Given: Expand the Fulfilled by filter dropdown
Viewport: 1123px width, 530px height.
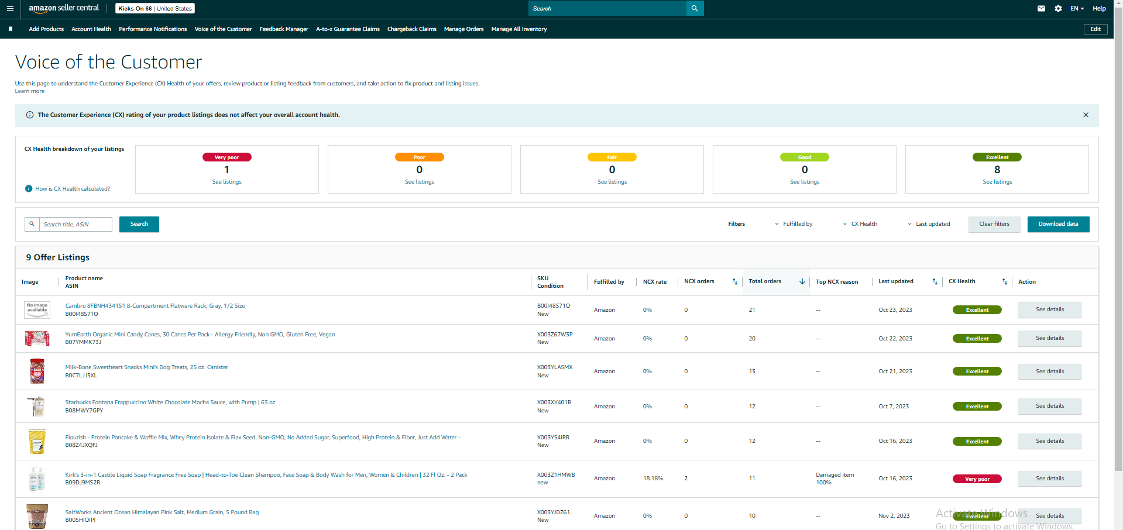Looking at the screenshot, I should pyautogui.click(x=793, y=224).
